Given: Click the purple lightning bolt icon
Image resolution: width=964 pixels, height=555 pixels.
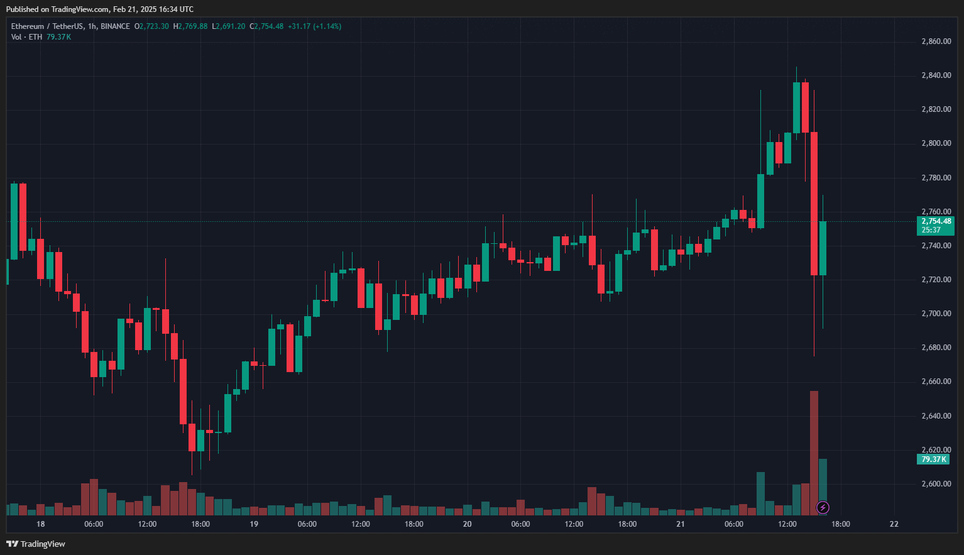Looking at the screenshot, I should coord(823,507).
